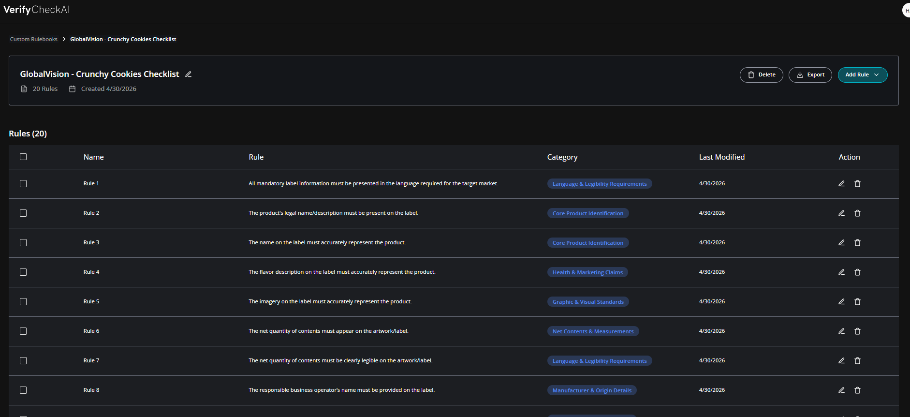Screen dimensions: 910x417
Task: Tick the checkbox for Rule 1
Action: click(x=23, y=184)
